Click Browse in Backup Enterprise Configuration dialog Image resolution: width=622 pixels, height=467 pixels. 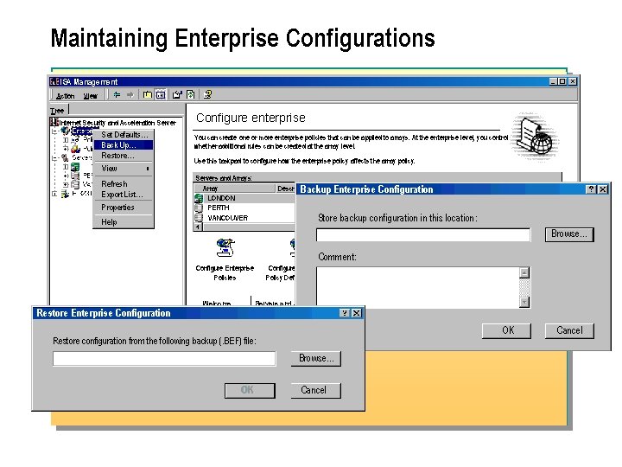[x=569, y=234]
